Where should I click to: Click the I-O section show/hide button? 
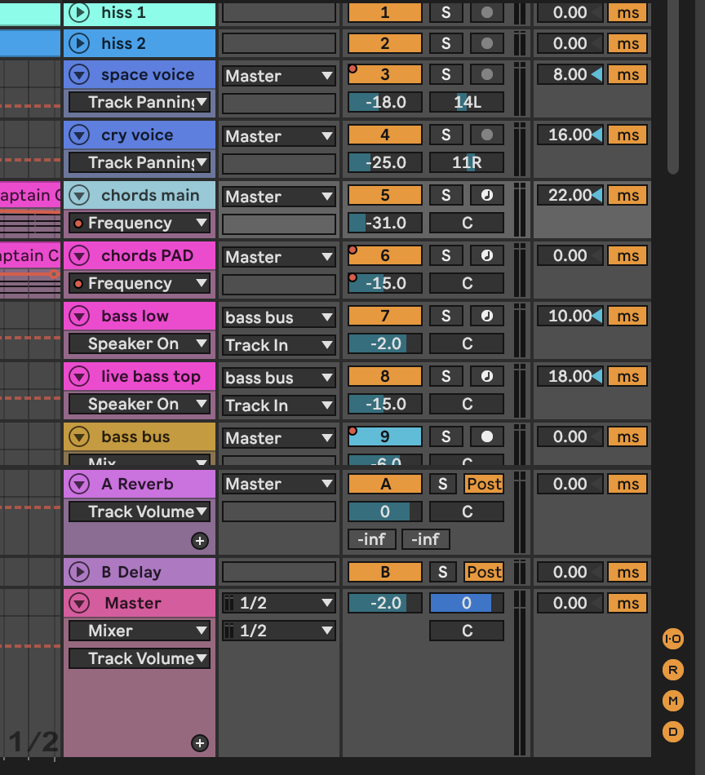pyautogui.click(x=672, y=639)
